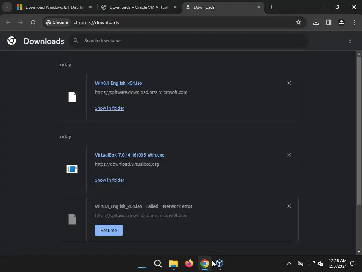The width and height of the screenshot is (362, 272).
Task: Open VirtualBox from taskbar
Action: click(x=220, y=263)
